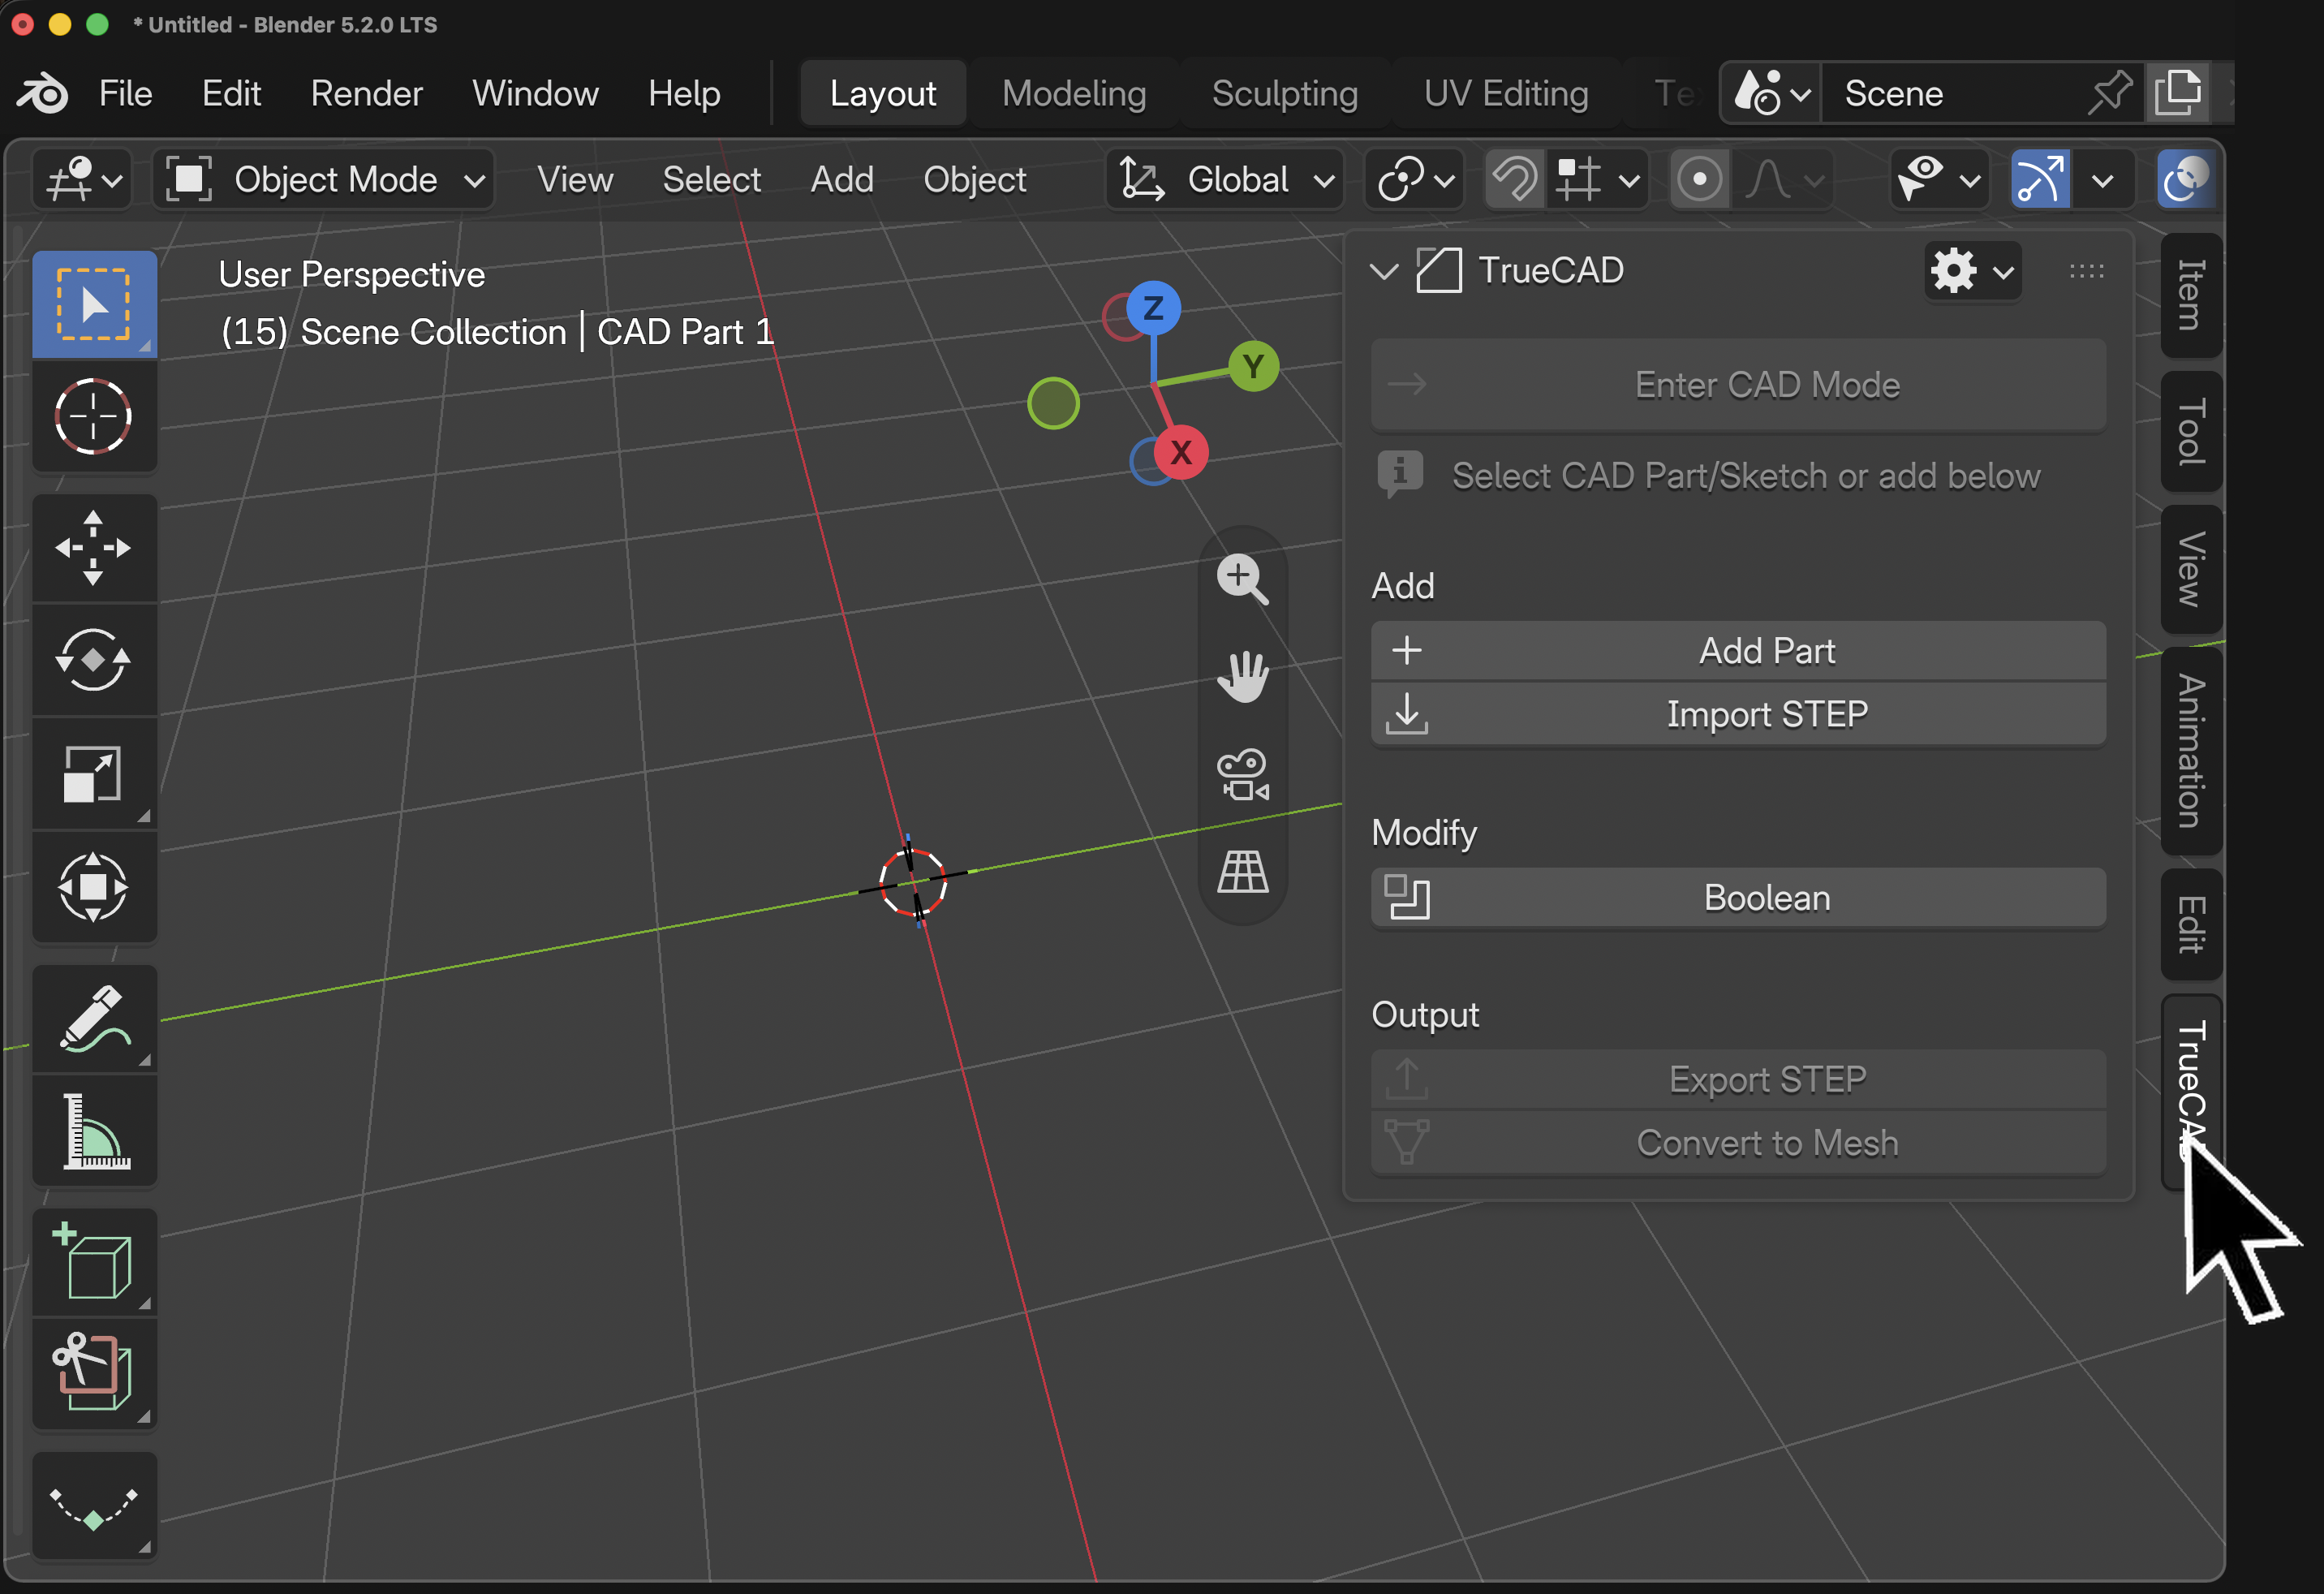This screenshot has width=2324, height=1594.
Task: Open the pivot point dropdown
Action: pyautogui.click(x=1414, y=180)
